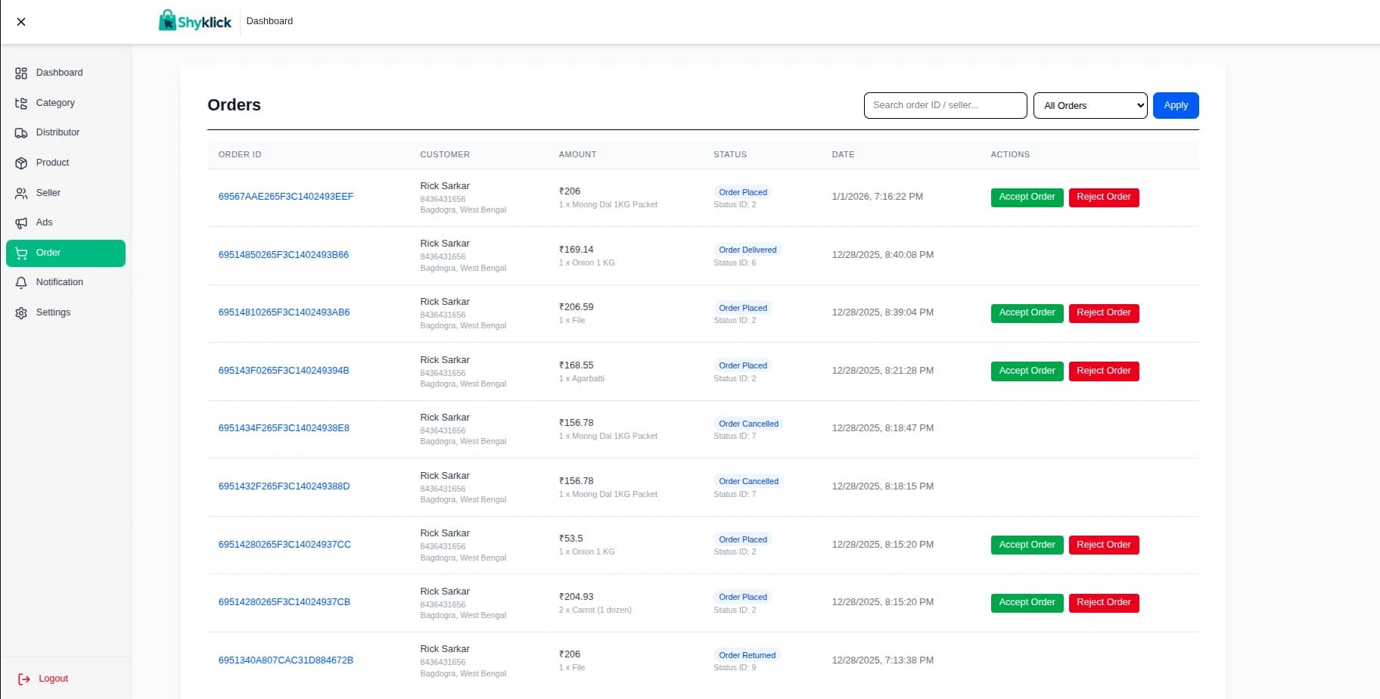
Task: Go to Dashboard in the sidebar menu
Action: (x=59, y=73)
